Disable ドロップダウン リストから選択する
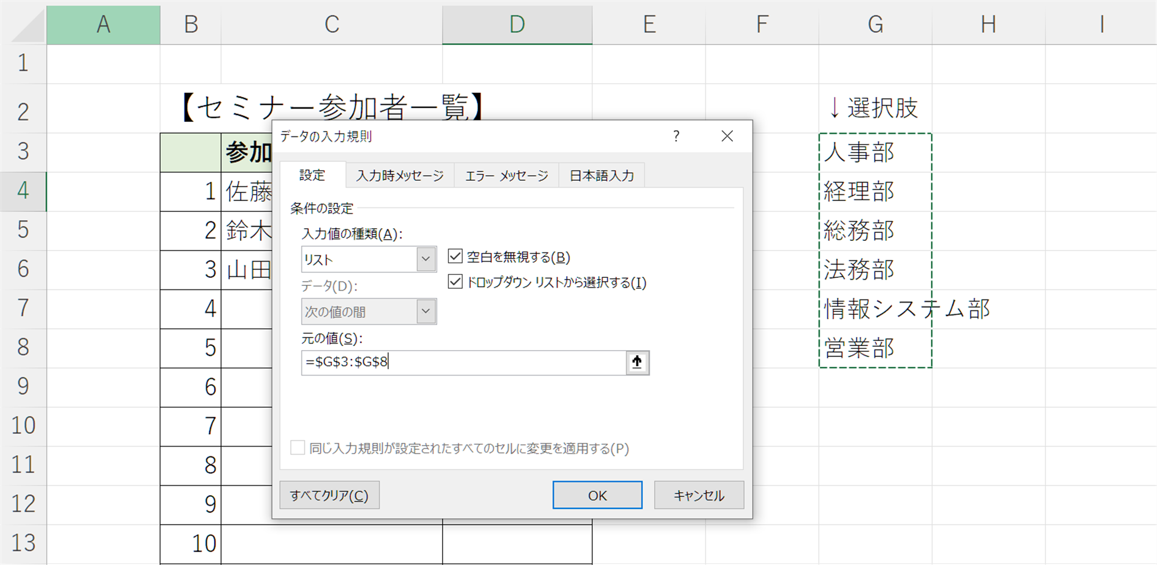This screenshot has height=565, width=1157. (456, 283)
